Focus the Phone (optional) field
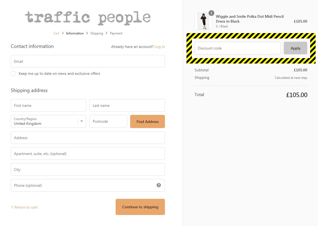The image size is (318, 226). (x=88, y=185)
